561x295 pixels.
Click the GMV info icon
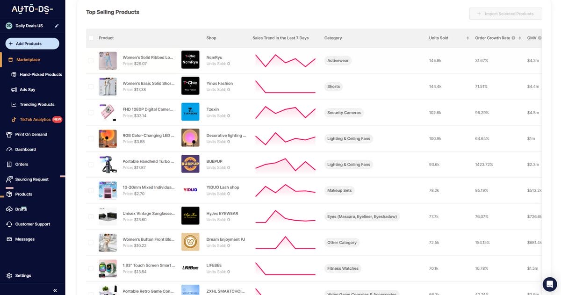[539, 38]
